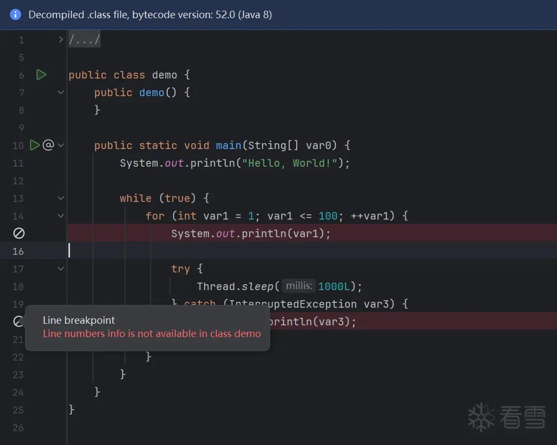Viewport: 557px width, 445px height.
Task: Click the folded /.../ comment placeholder
Action: [x=84, y=40]
